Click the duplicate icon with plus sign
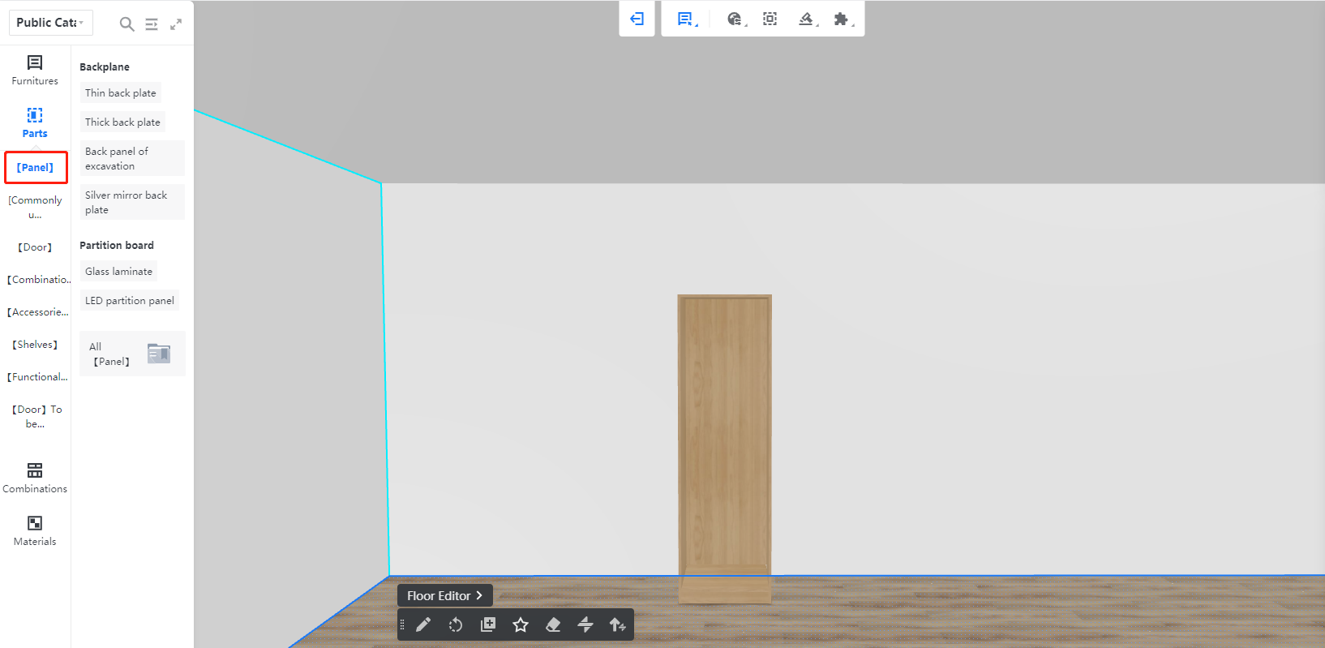This screenshot has height=648, width=1325. (x=488, y=624)
